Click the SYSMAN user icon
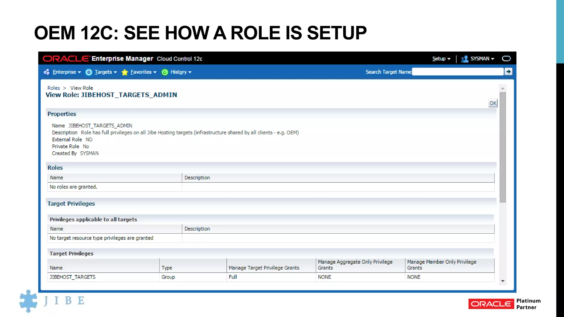The image size is (564, 317). (465, 59)
